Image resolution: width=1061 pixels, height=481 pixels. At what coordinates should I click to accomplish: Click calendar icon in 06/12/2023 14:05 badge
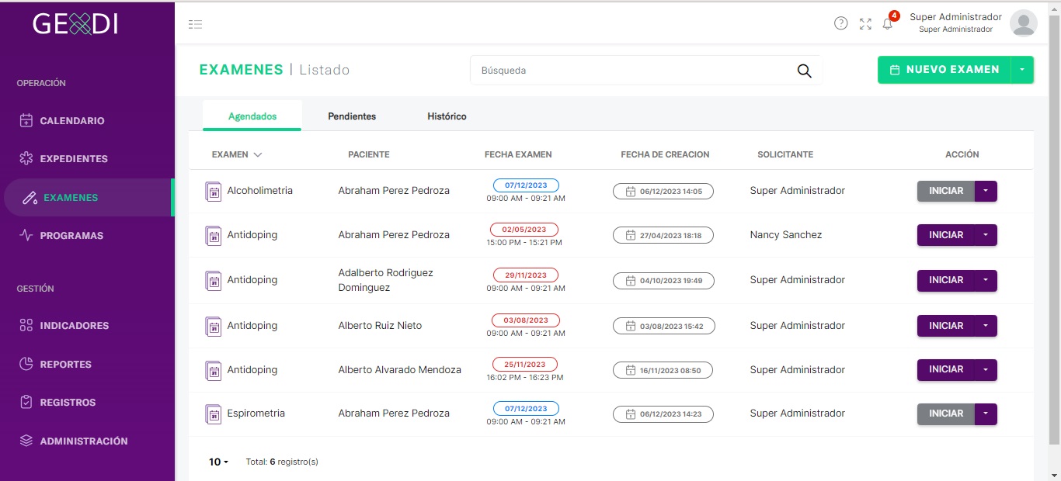(x=631, y=191)
